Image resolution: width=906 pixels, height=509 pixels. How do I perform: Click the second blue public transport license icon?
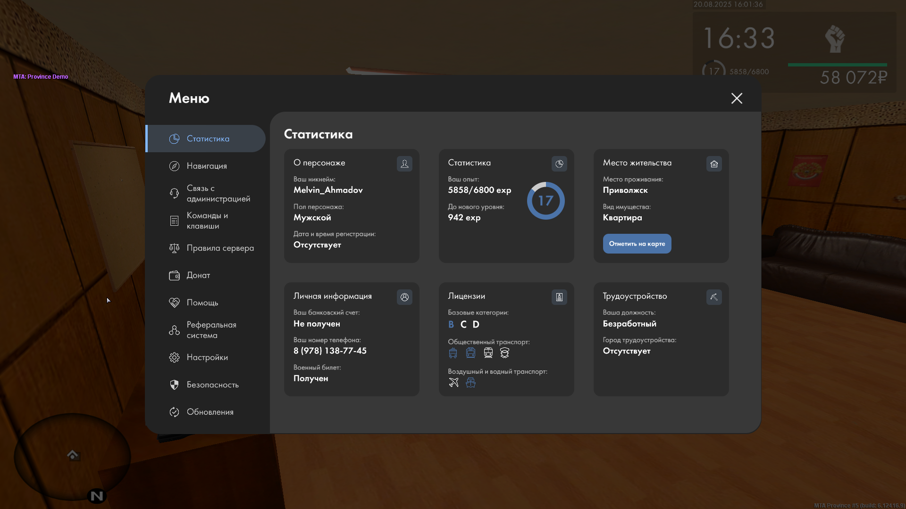(470, 353)
